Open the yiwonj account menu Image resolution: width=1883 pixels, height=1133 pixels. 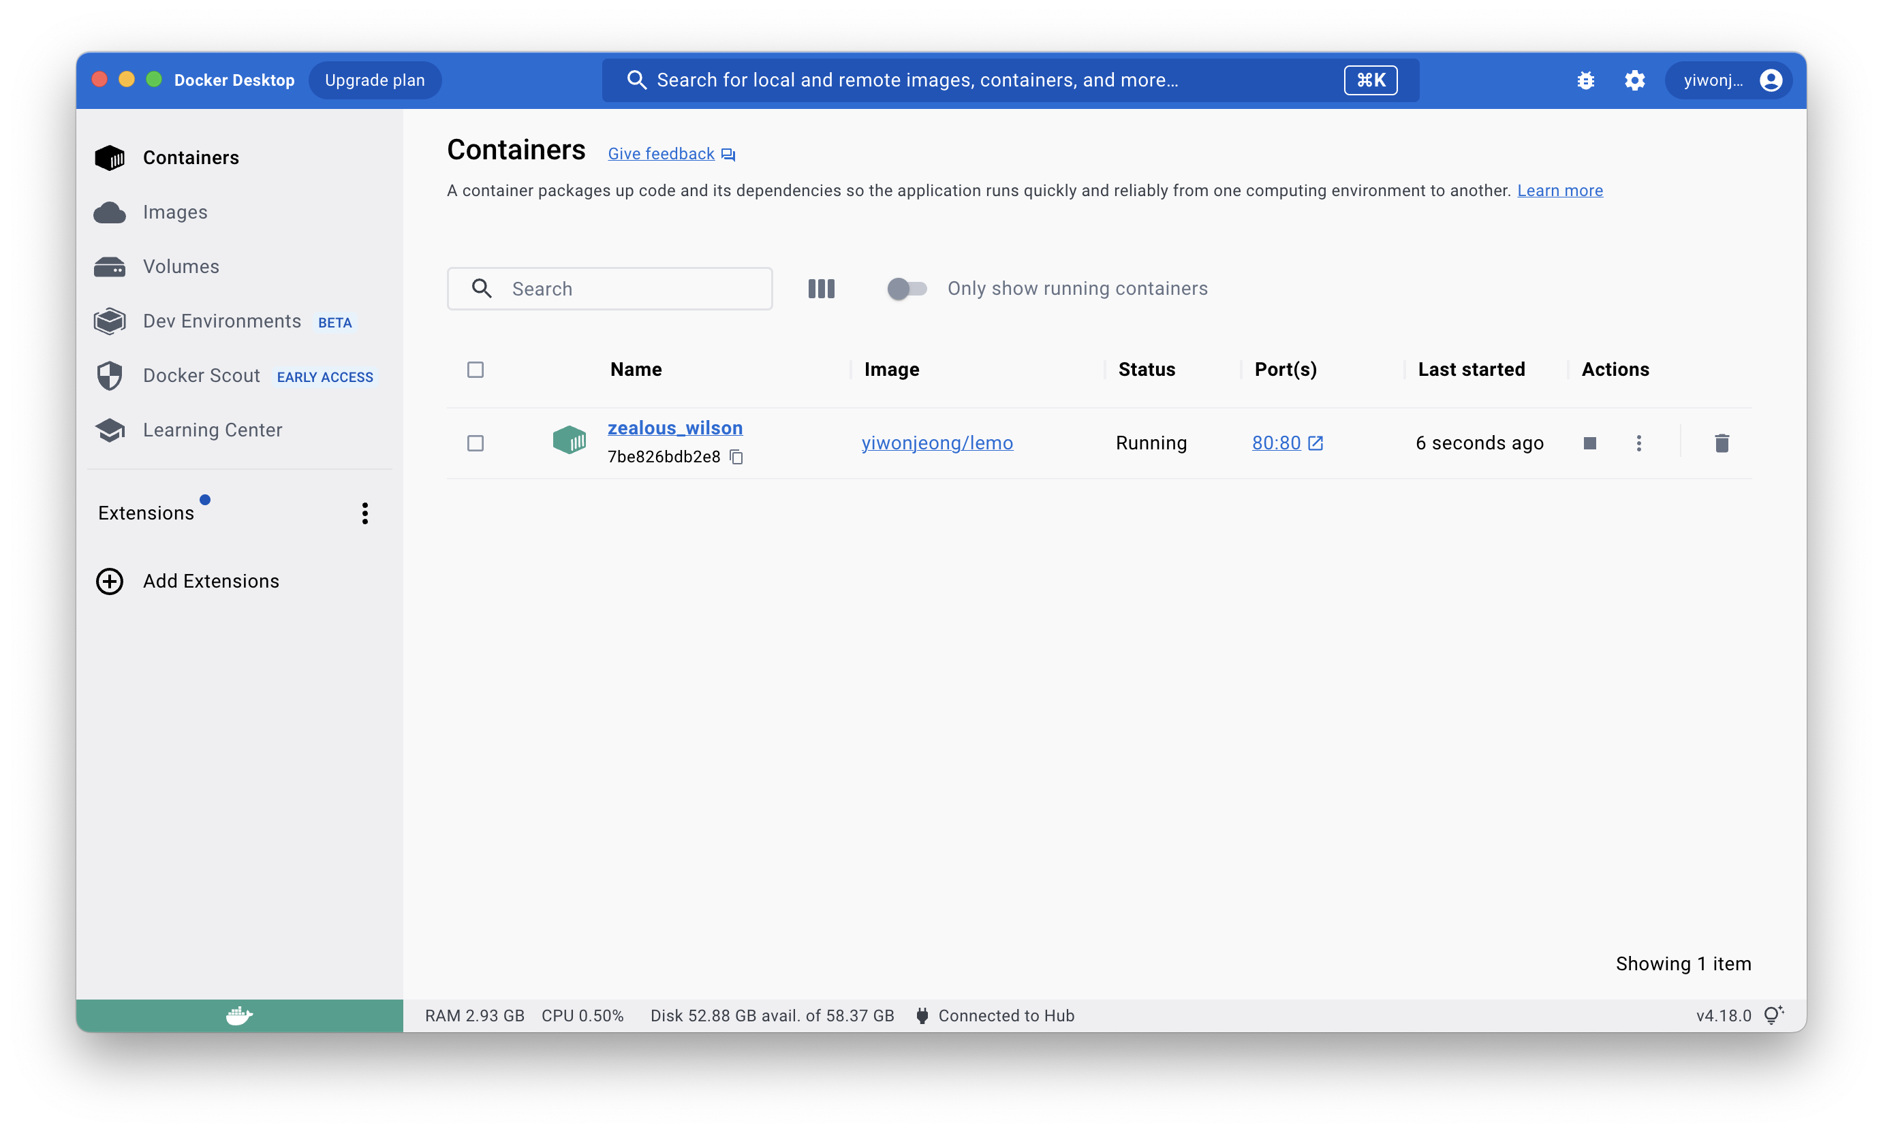pyautogui.click(x=1728, y=80)
